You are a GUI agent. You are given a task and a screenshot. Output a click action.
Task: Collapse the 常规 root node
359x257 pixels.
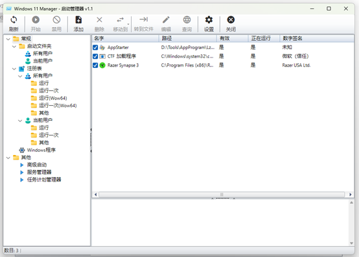(x=8, y=39)
